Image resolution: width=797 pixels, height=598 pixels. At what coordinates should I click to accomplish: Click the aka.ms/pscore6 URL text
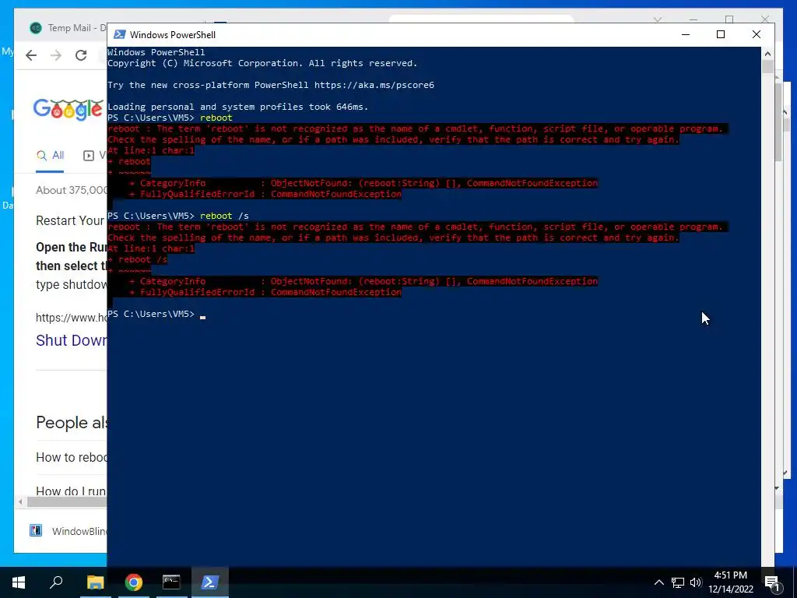coord(374,85)
